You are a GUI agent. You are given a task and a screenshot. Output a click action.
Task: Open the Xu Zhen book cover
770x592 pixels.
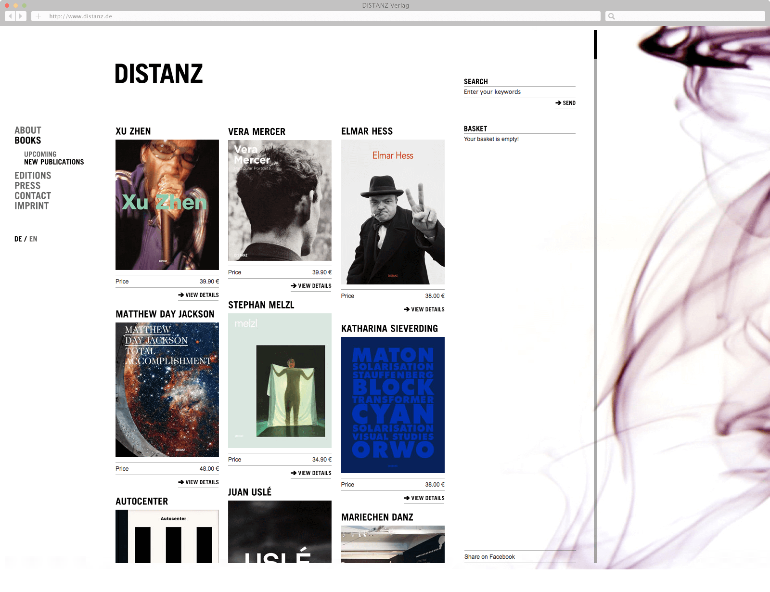(x=167, y=205)
